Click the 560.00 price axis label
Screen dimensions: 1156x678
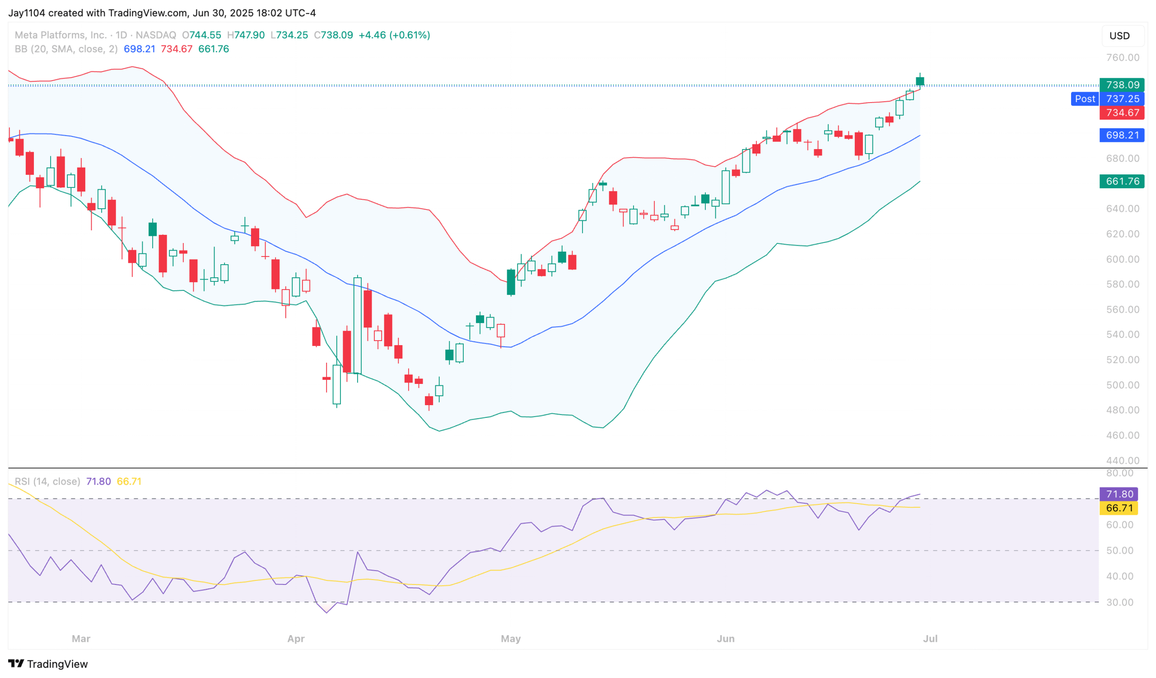[x=1123, y=310]
